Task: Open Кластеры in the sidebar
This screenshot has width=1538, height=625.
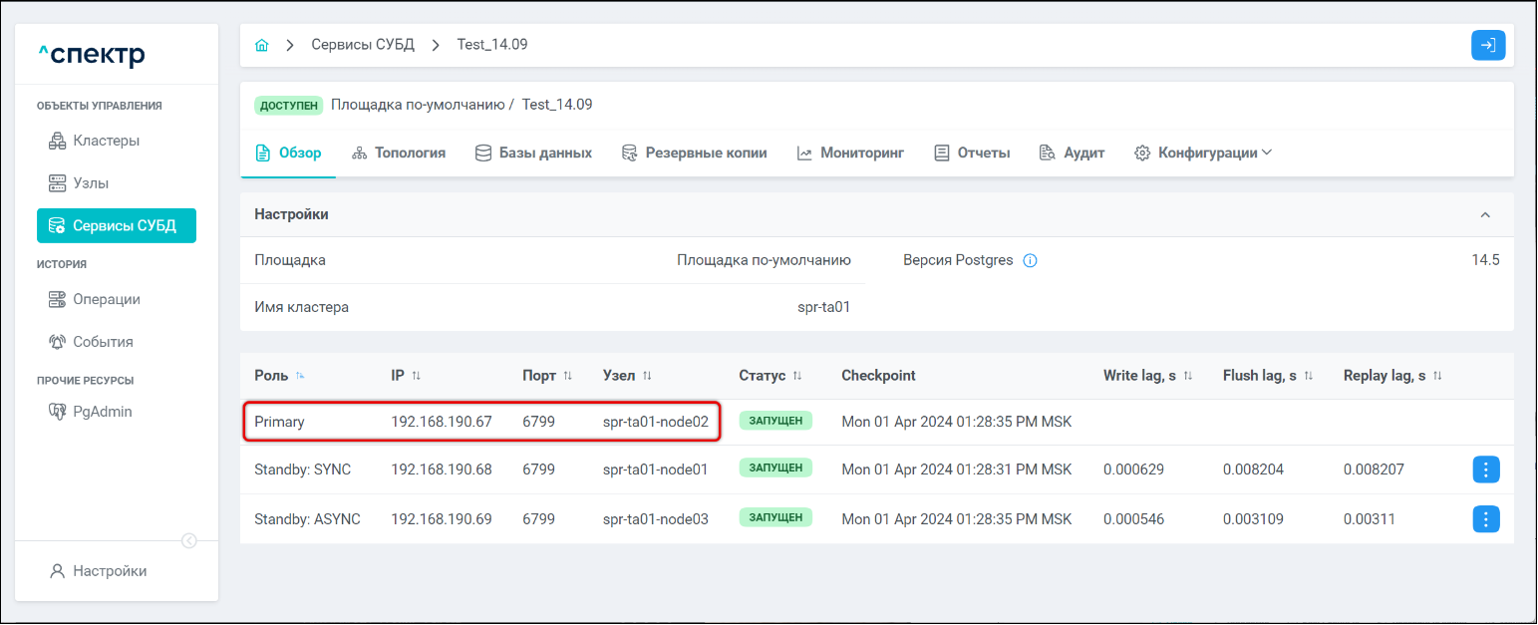Action: [106, 141]
